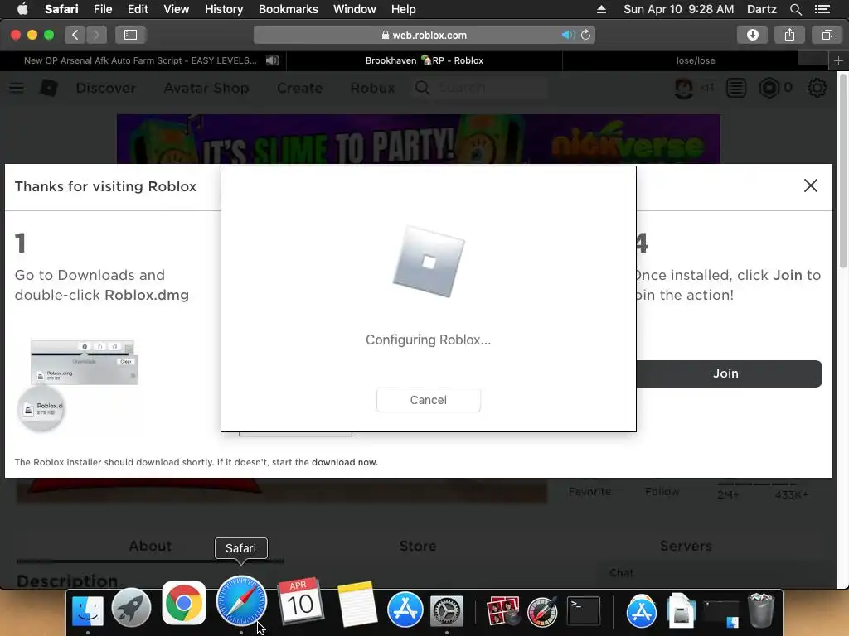The image size is (849, 636).
Task: Show Safari downloads list
Action: click(x=753, y=35)
